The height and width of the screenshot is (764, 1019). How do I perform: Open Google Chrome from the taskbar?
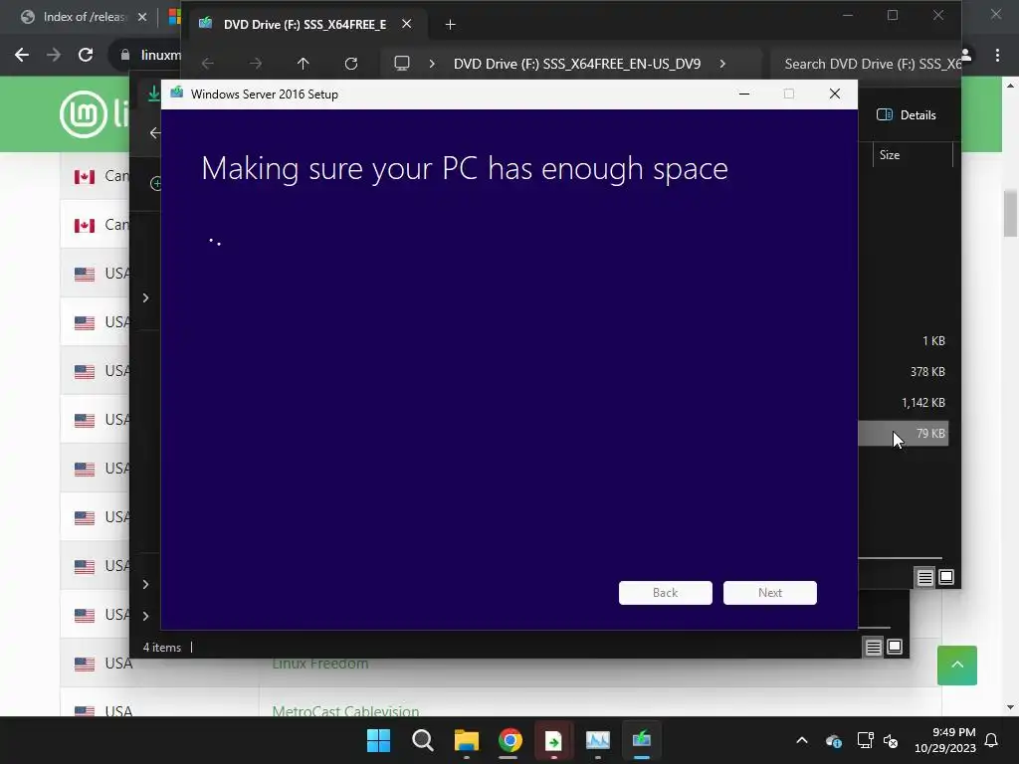(510, 740)
